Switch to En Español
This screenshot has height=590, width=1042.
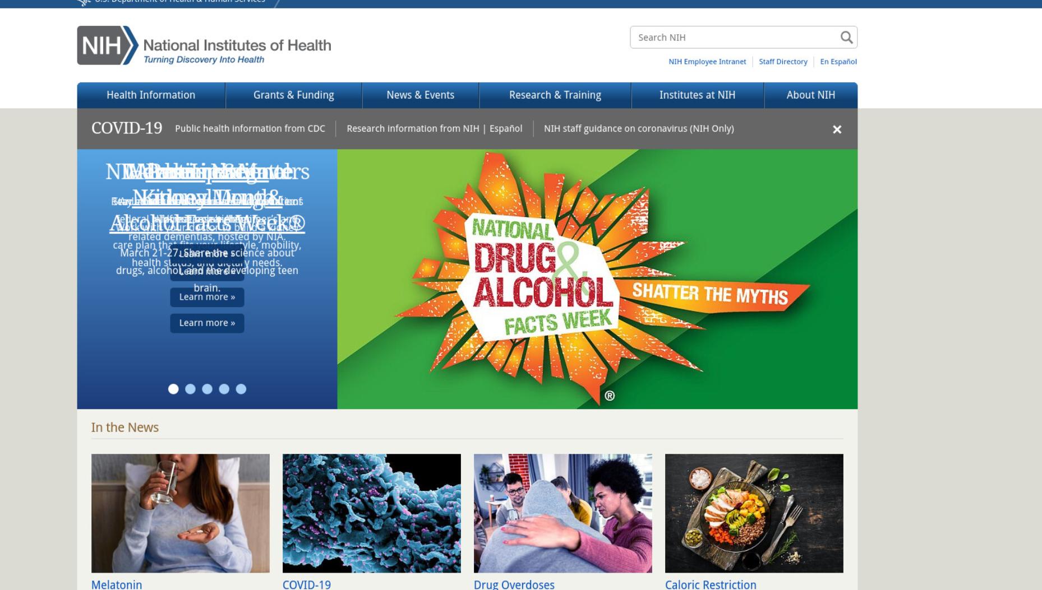[838, 62]
